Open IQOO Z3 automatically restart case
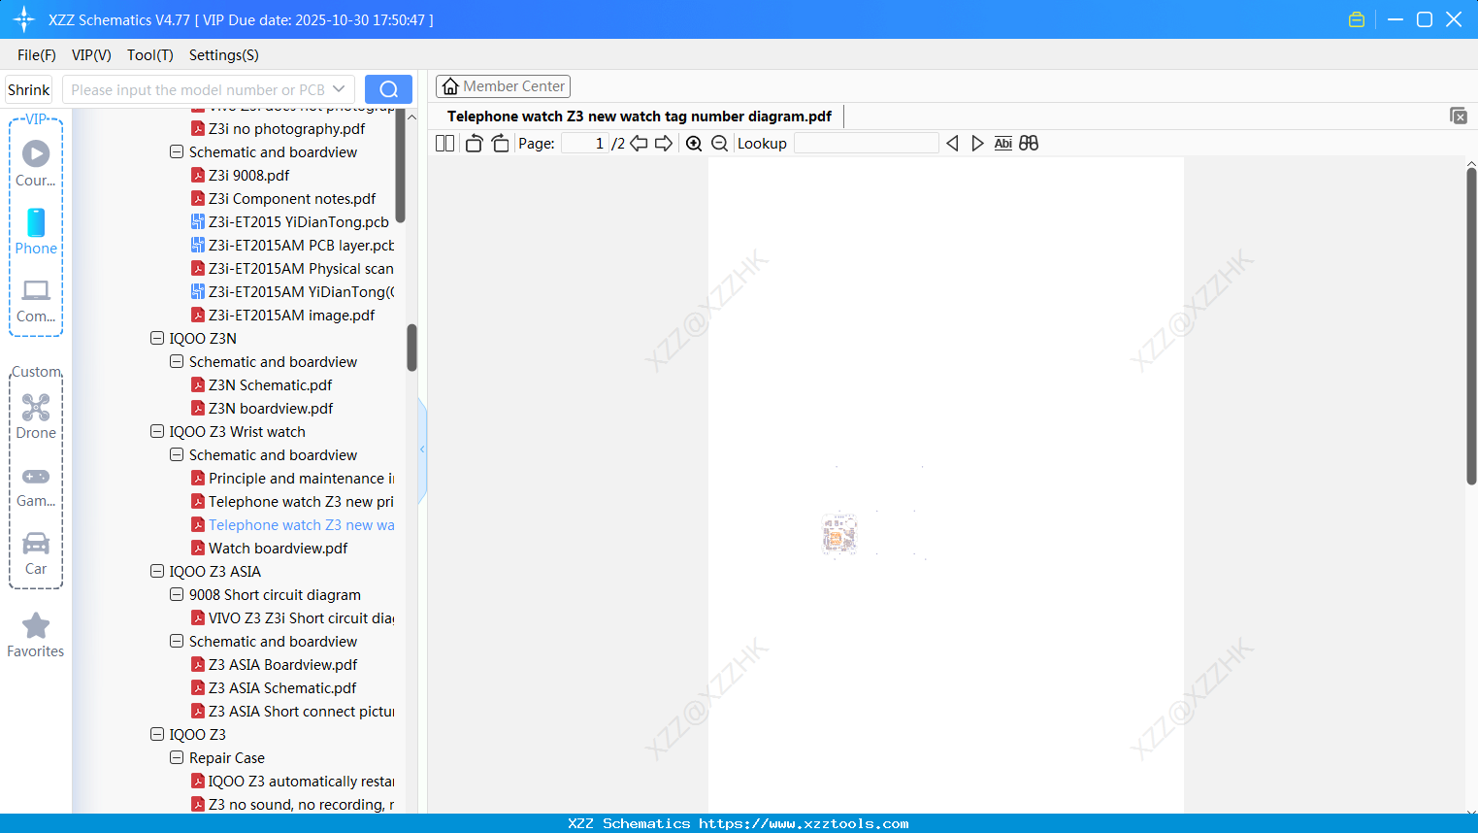 tap(292, 782)
